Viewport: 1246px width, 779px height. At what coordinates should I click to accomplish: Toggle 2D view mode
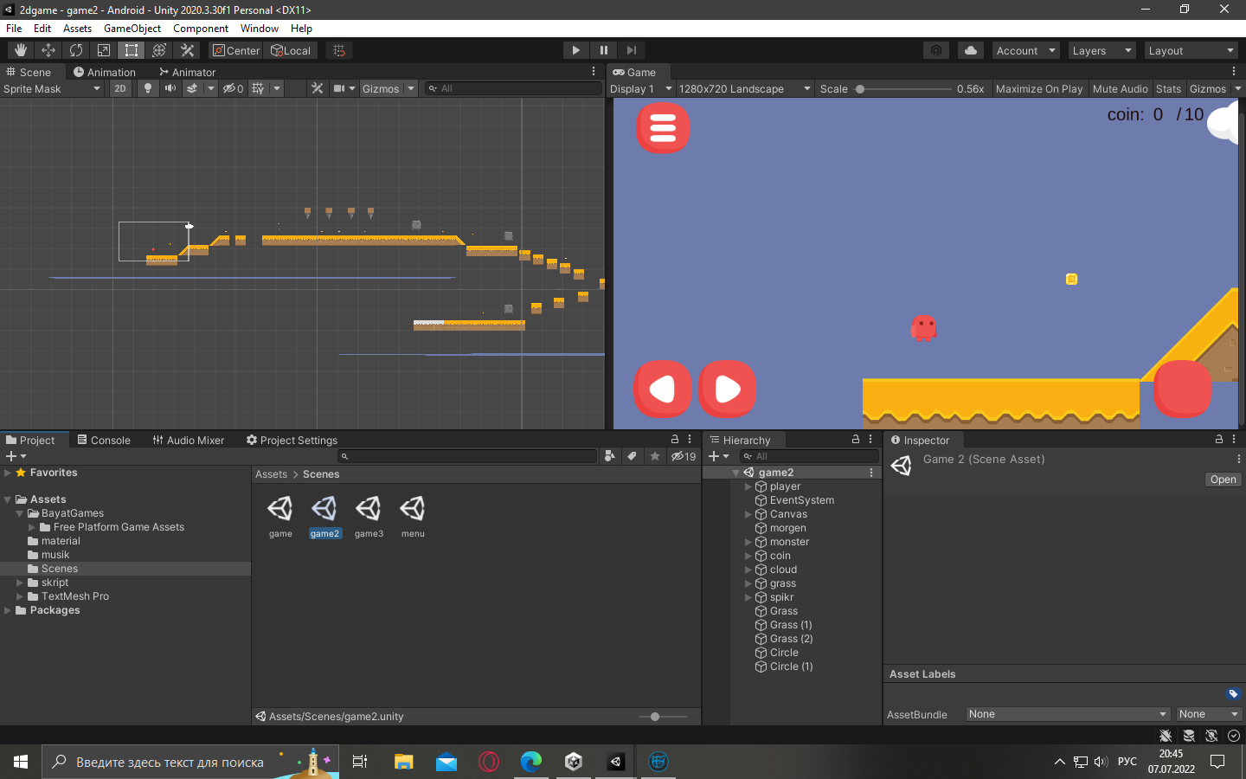pos(120,88)
